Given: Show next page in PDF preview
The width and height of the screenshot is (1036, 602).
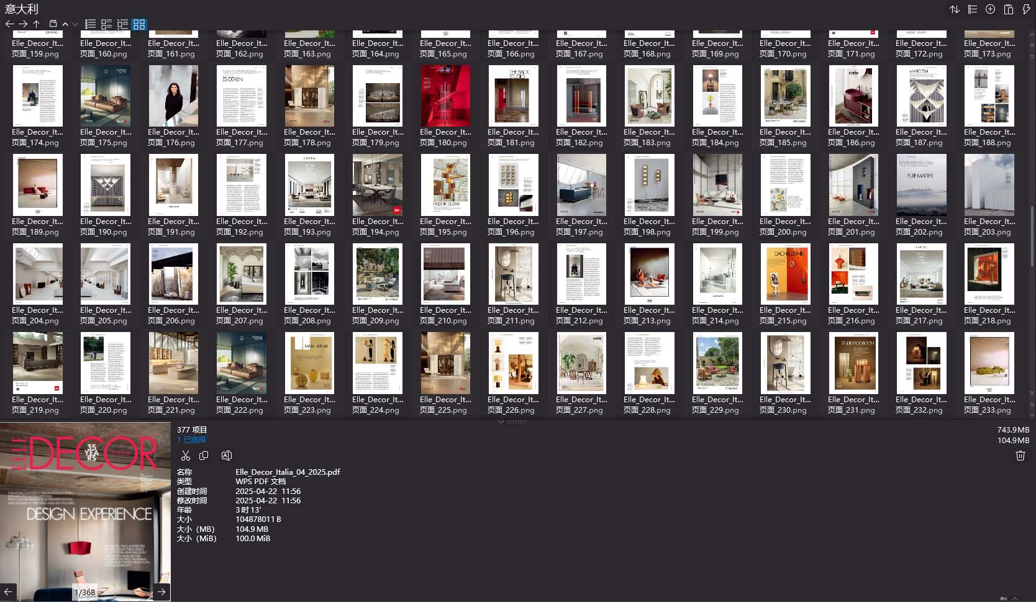Looking at the screenshot, I should tap(161, 591).
